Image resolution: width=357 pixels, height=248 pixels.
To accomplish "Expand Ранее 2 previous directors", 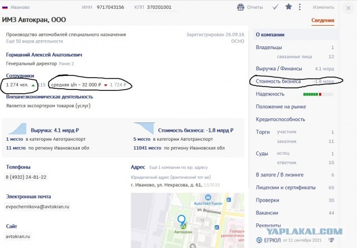I will 66,64.
